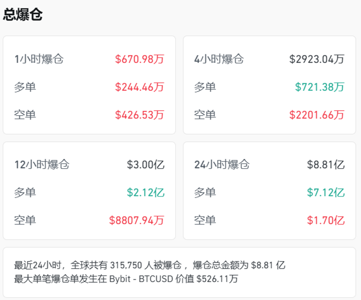Select the 12小时爆仓 label
The height and width of the screenshot is (300, 361).
click(x=42, y=165)
